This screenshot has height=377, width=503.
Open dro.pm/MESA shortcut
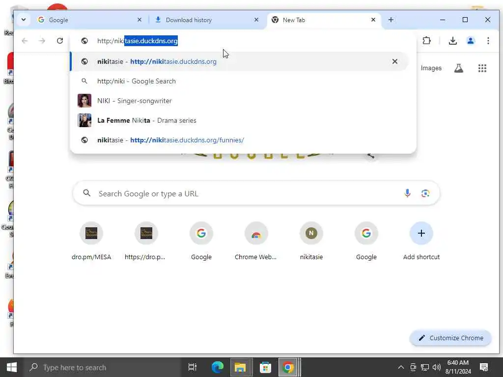[91, 241]
